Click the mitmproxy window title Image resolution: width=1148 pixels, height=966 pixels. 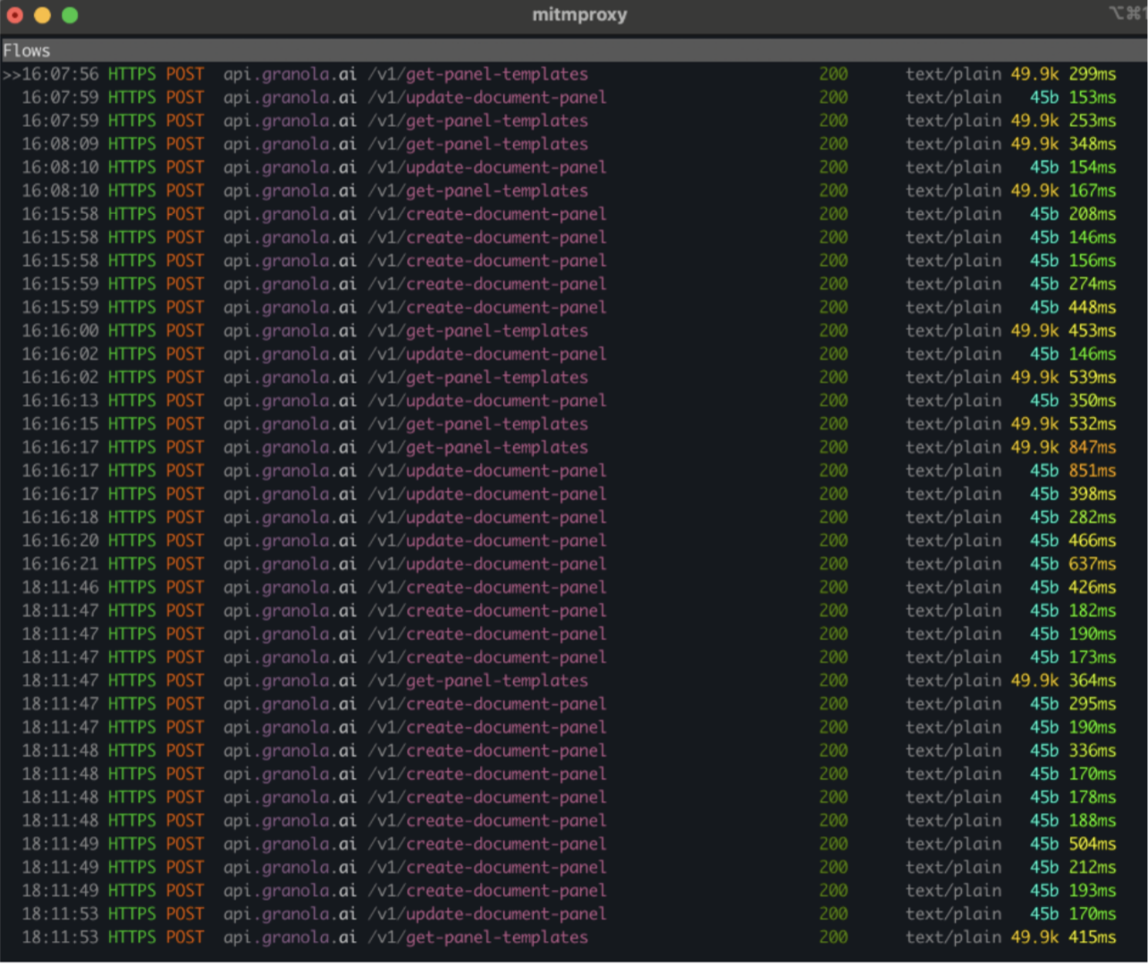(x=579, y=14)
